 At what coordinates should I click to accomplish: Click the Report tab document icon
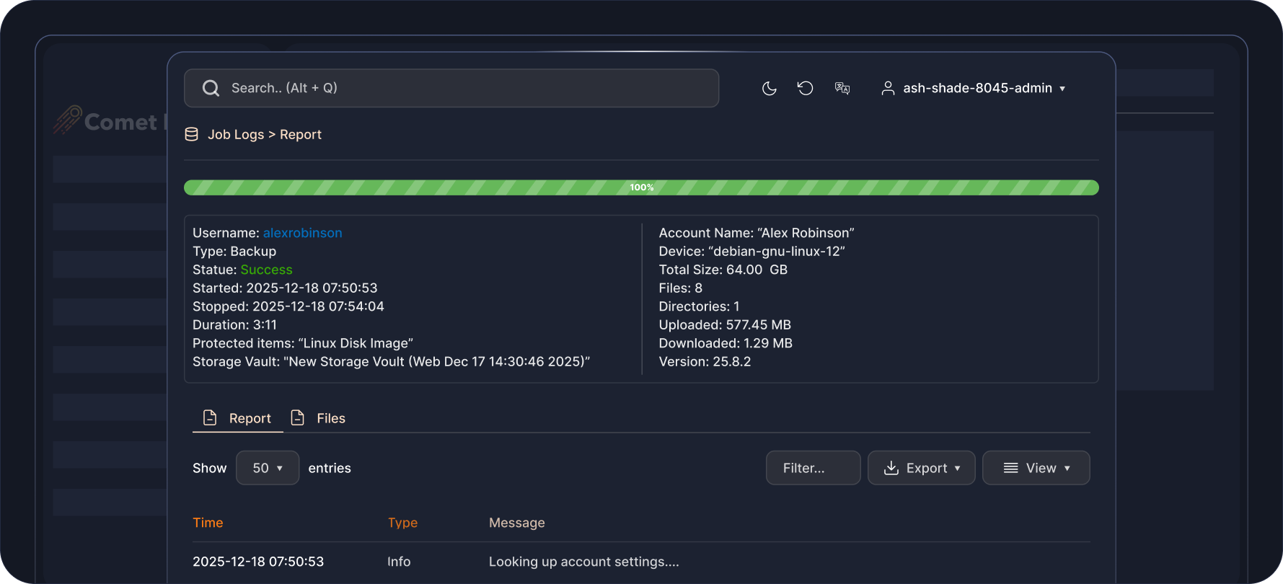pos(210,417)
